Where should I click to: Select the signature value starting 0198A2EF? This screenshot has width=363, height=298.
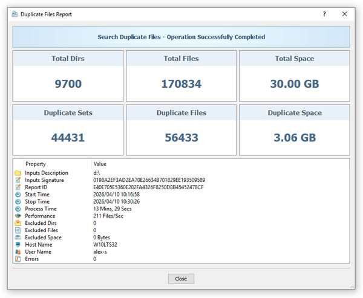(149, 180)
